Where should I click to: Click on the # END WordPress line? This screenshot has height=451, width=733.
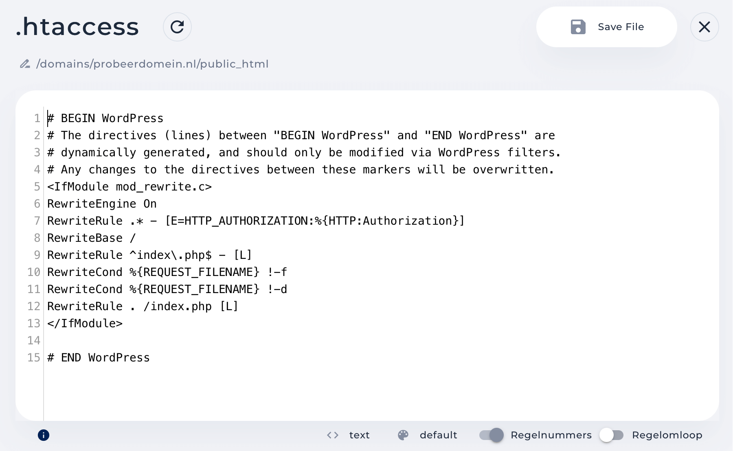[99, 357]
